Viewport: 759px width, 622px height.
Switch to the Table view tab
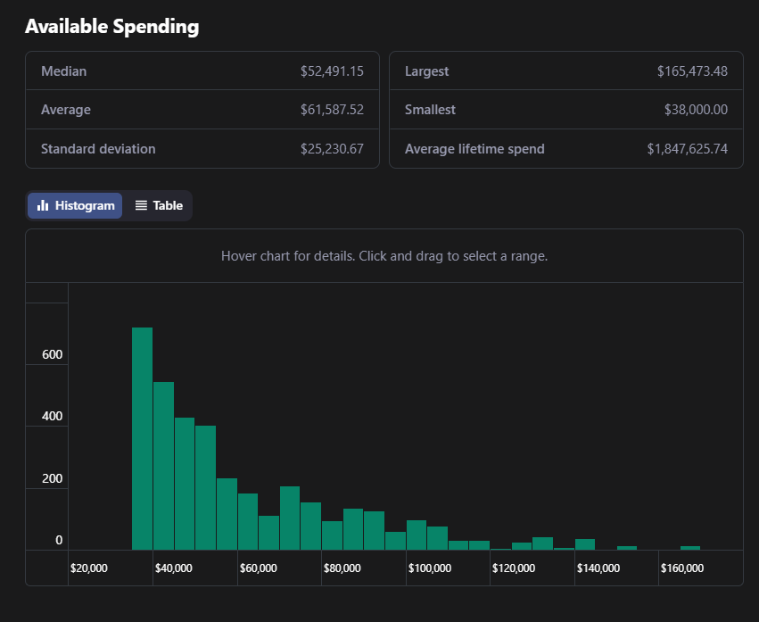[x=159, y=206]
